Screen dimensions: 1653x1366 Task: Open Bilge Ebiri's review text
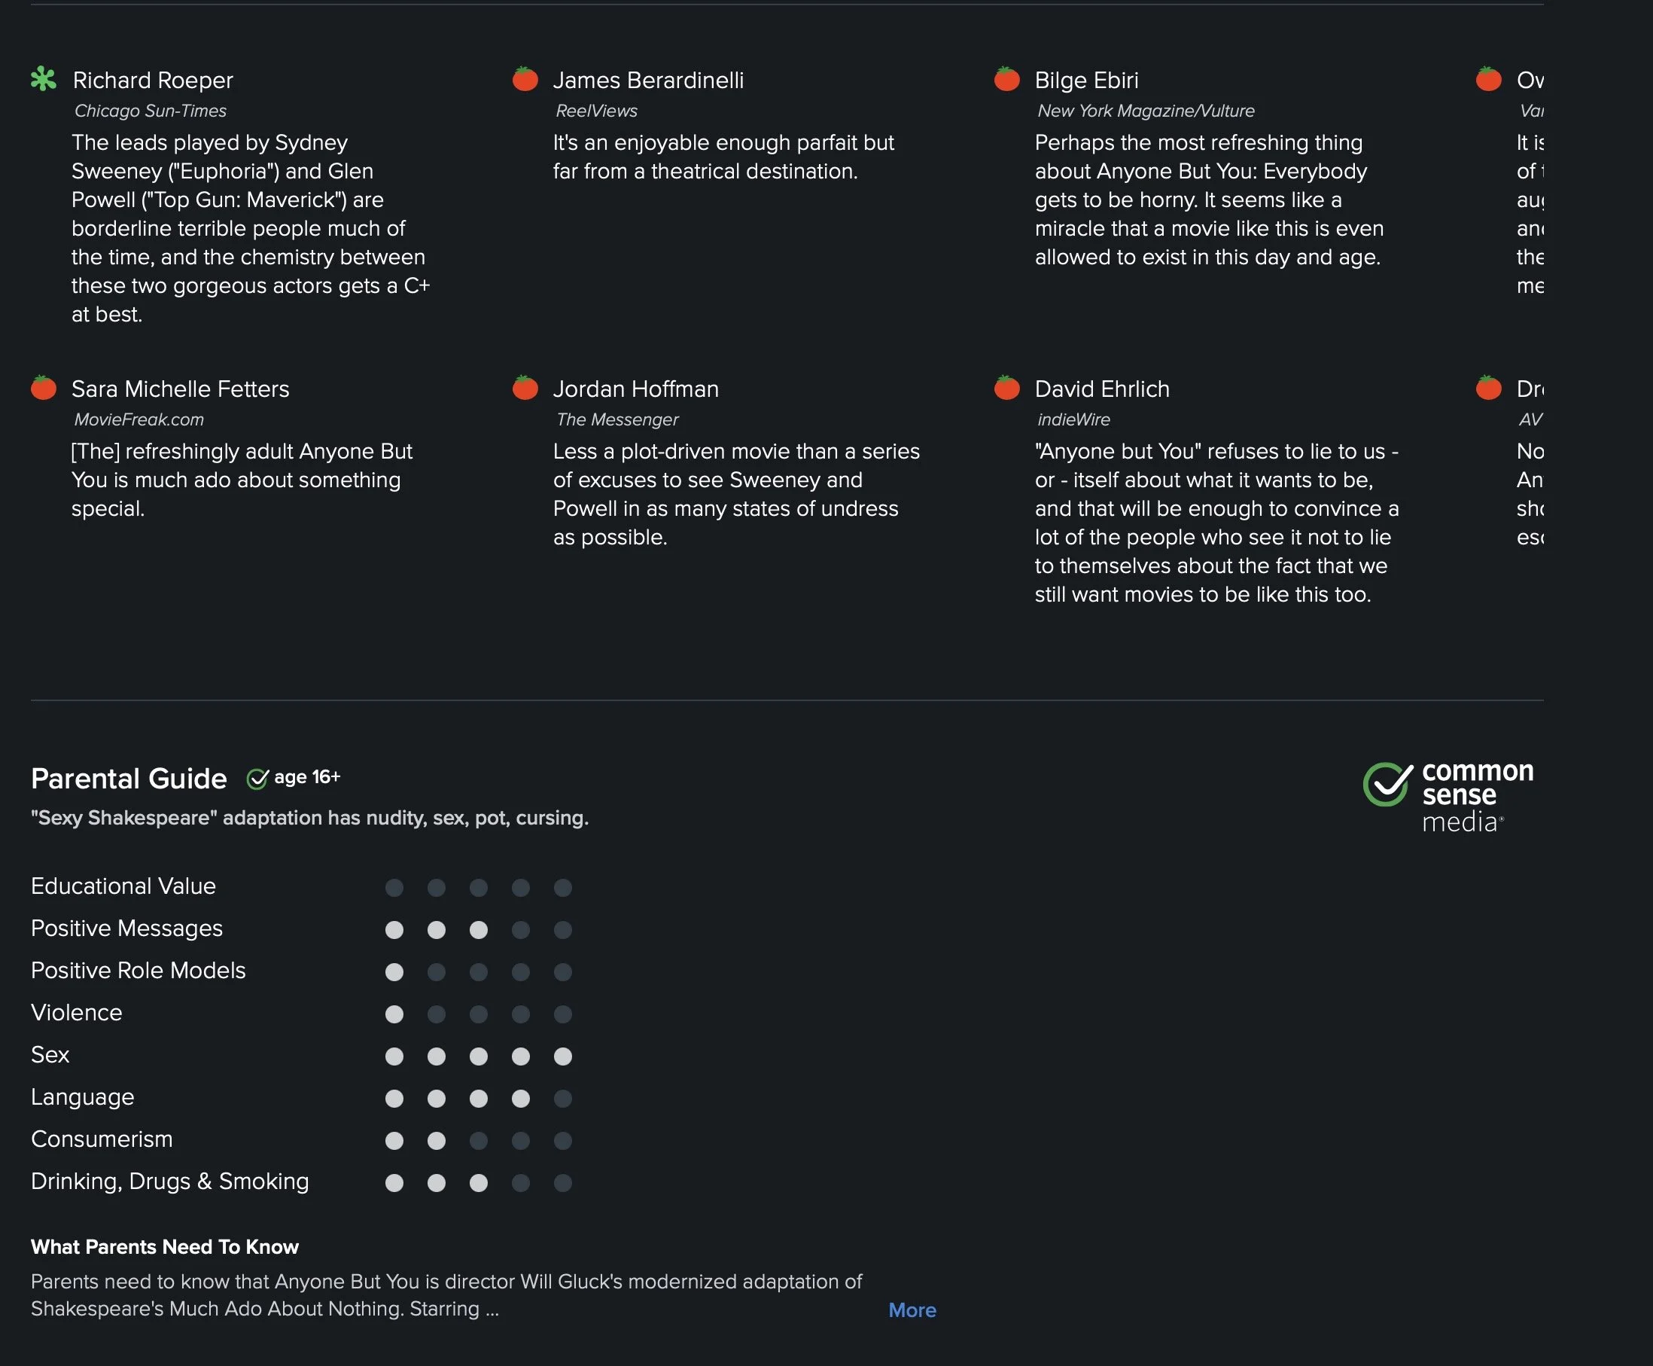1209,200
